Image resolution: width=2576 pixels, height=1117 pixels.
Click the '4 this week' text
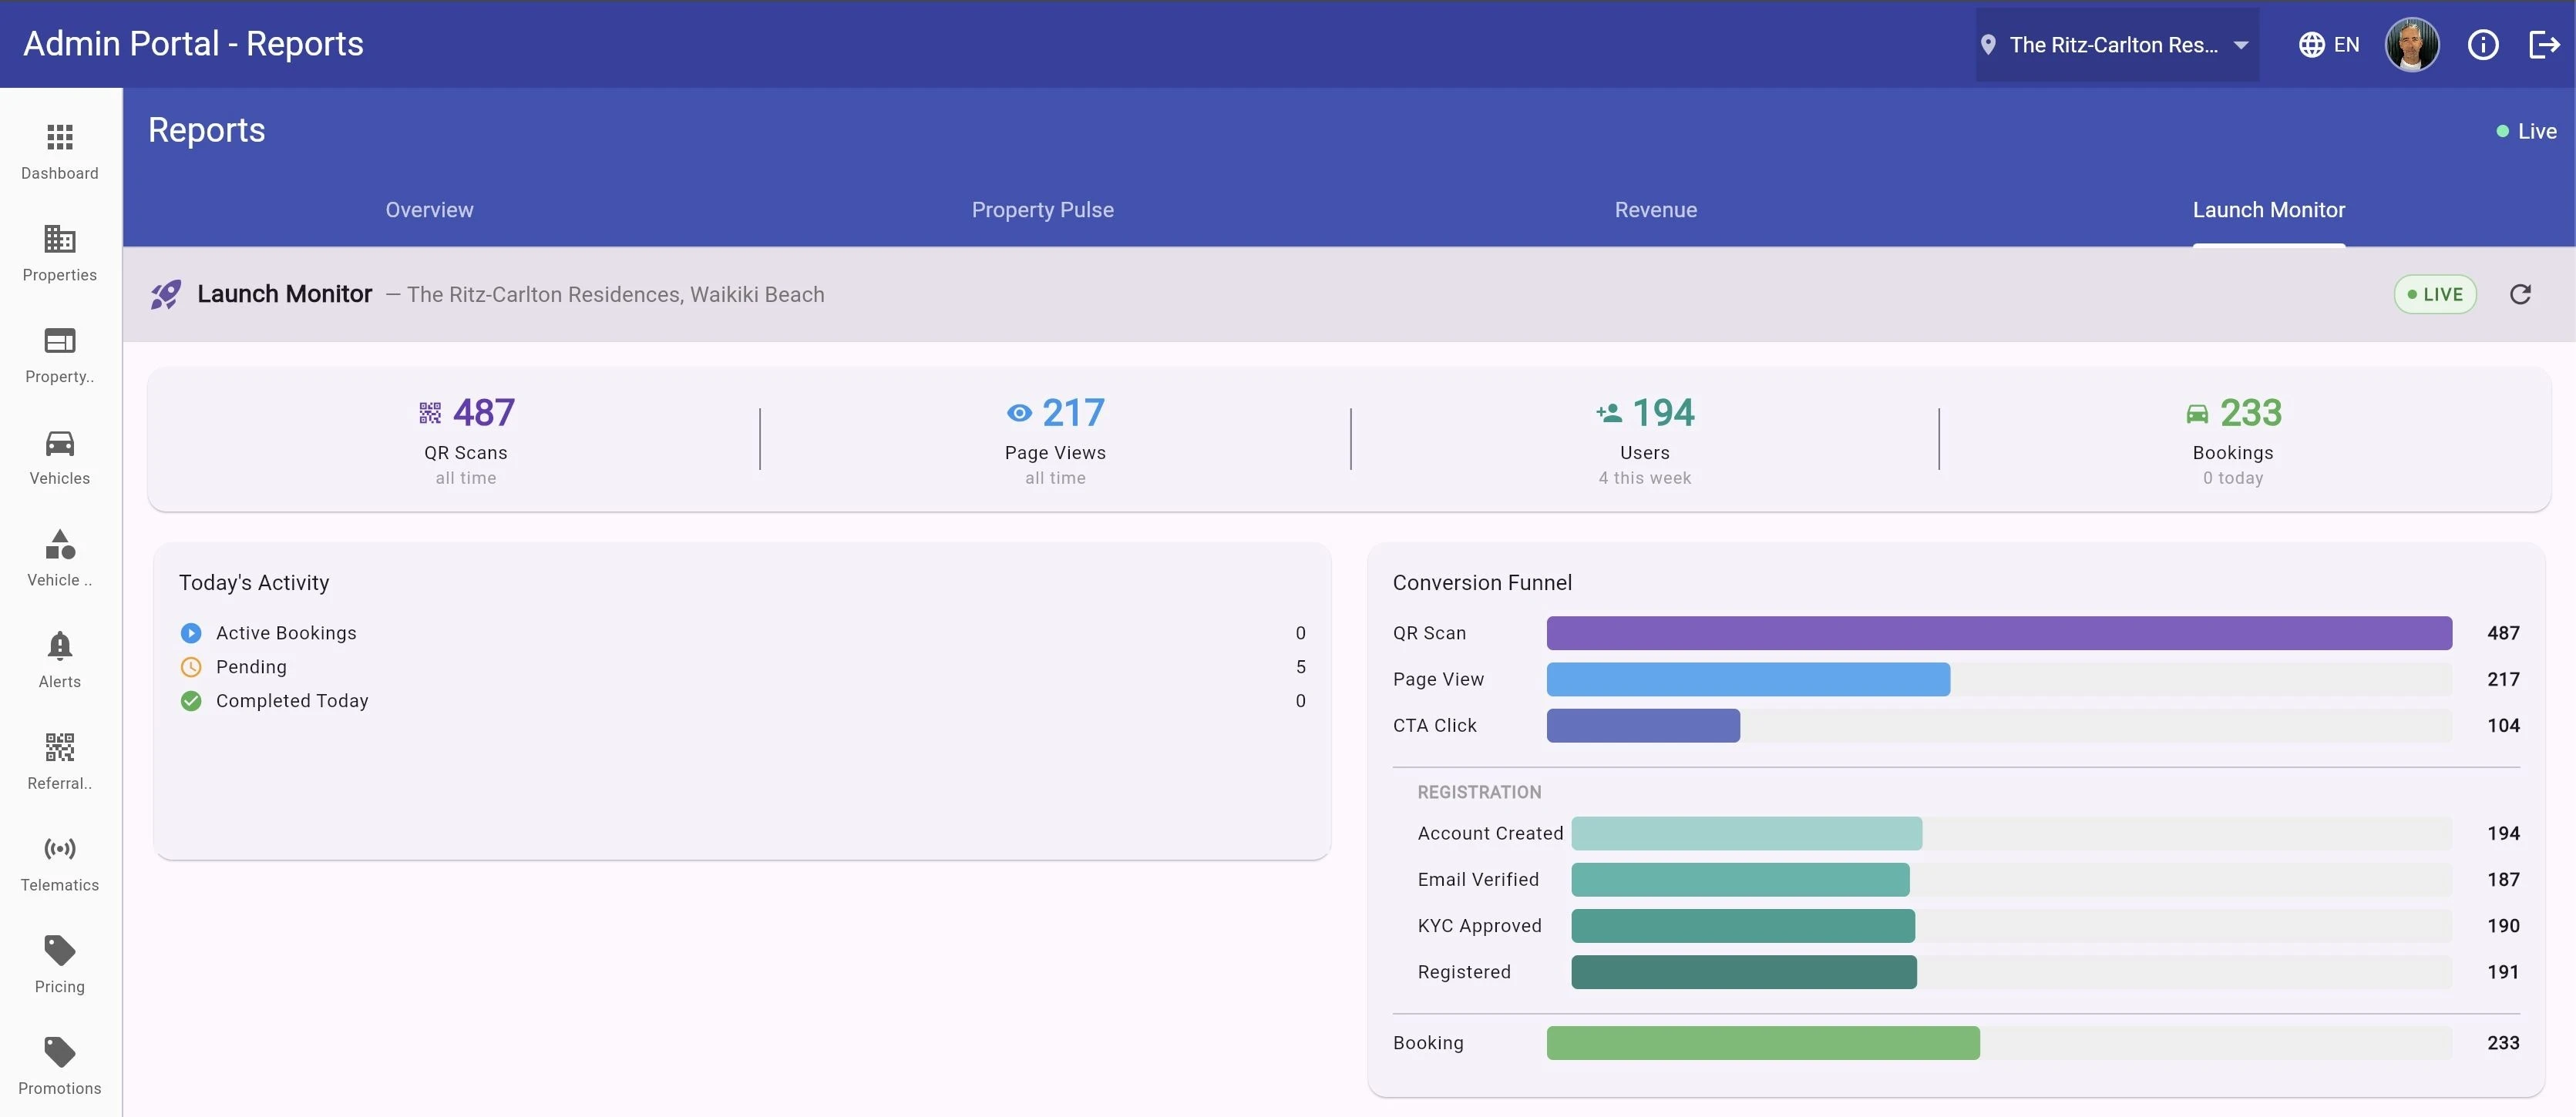pos(1645,478)
